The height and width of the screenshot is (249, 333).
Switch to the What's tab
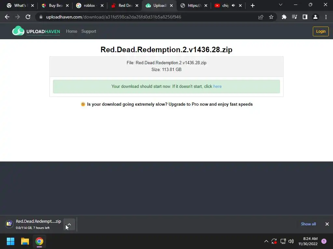click(x=18, y=6)
